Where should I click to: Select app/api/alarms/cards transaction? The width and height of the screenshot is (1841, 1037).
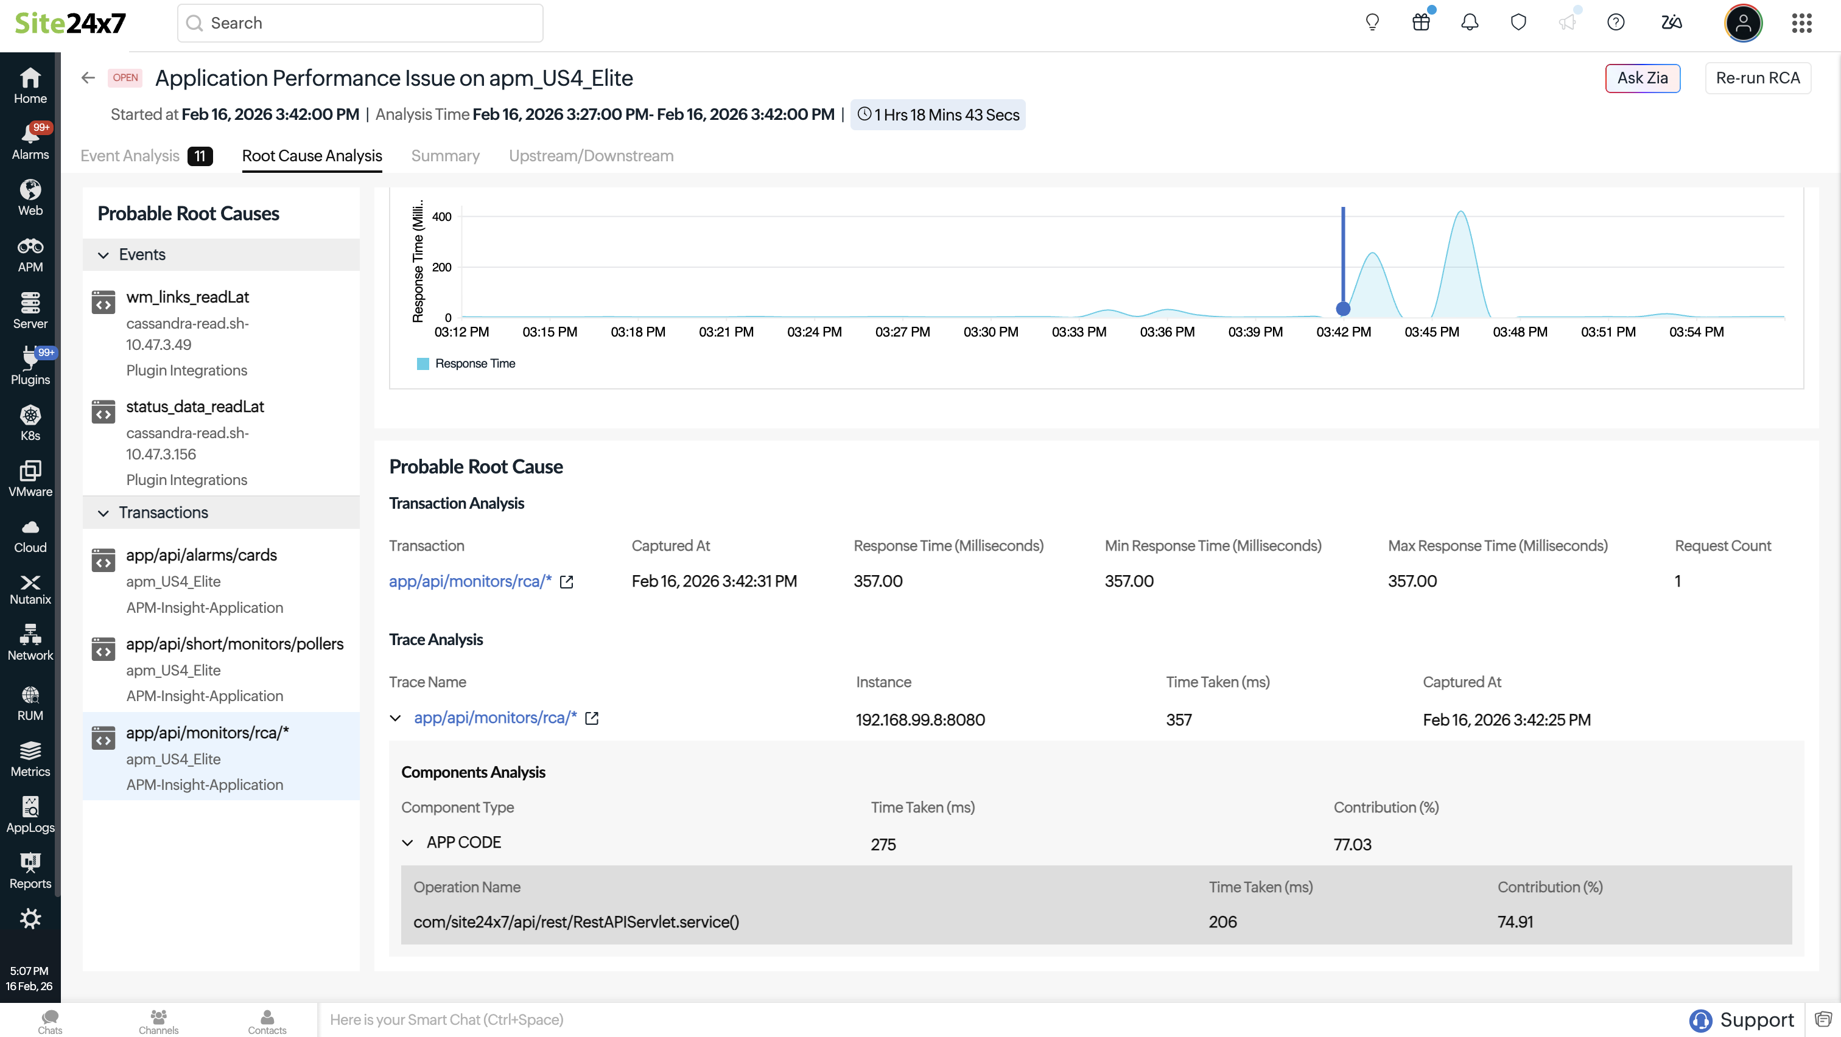pos(202,555)
